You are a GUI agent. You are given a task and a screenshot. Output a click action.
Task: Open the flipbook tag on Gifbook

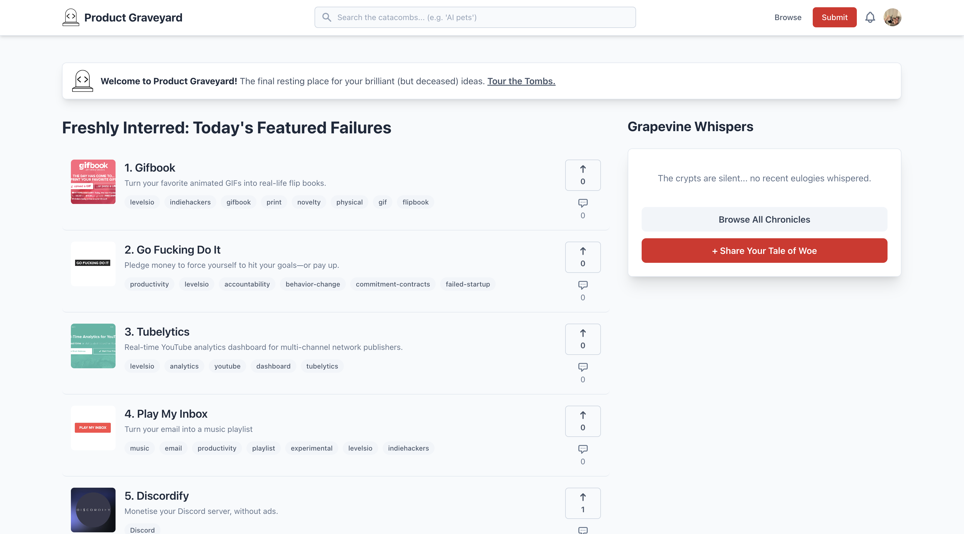415,202
